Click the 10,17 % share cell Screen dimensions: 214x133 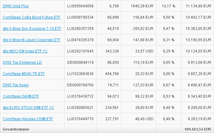[x=168, y=6]
